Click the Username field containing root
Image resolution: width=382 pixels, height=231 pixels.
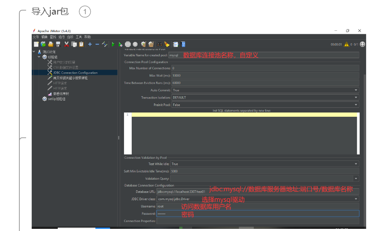[x=258, y=206]
